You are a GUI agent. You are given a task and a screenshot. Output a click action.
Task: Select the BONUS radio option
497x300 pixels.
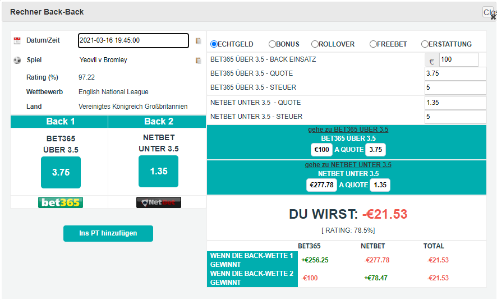[x=272, y=44]
